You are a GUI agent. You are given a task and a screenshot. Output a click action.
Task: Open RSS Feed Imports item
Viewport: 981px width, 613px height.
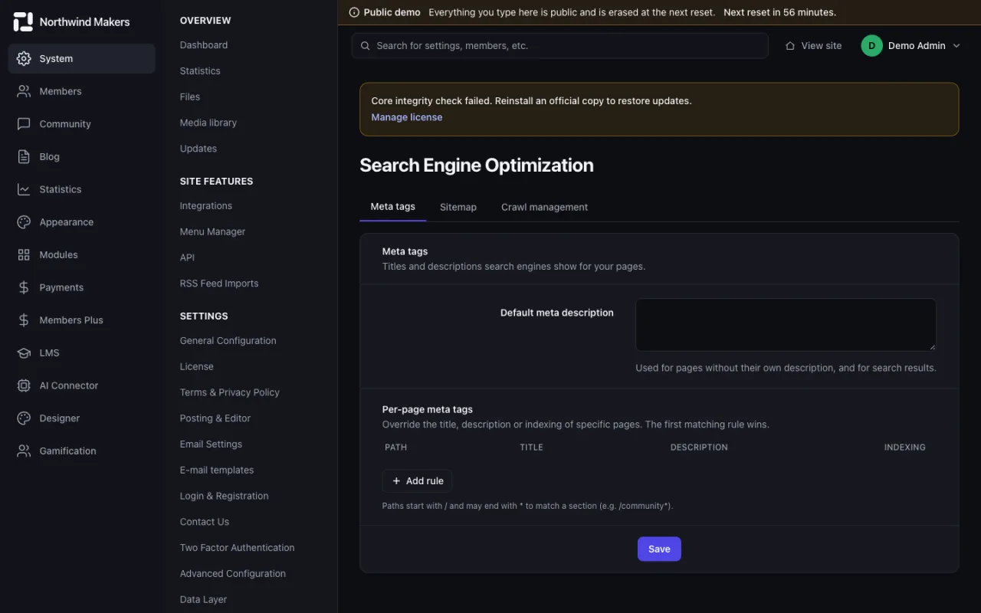coord(219,284)
